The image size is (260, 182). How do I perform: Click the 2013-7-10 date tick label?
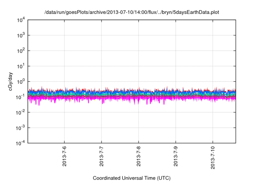tap(213, 158)
